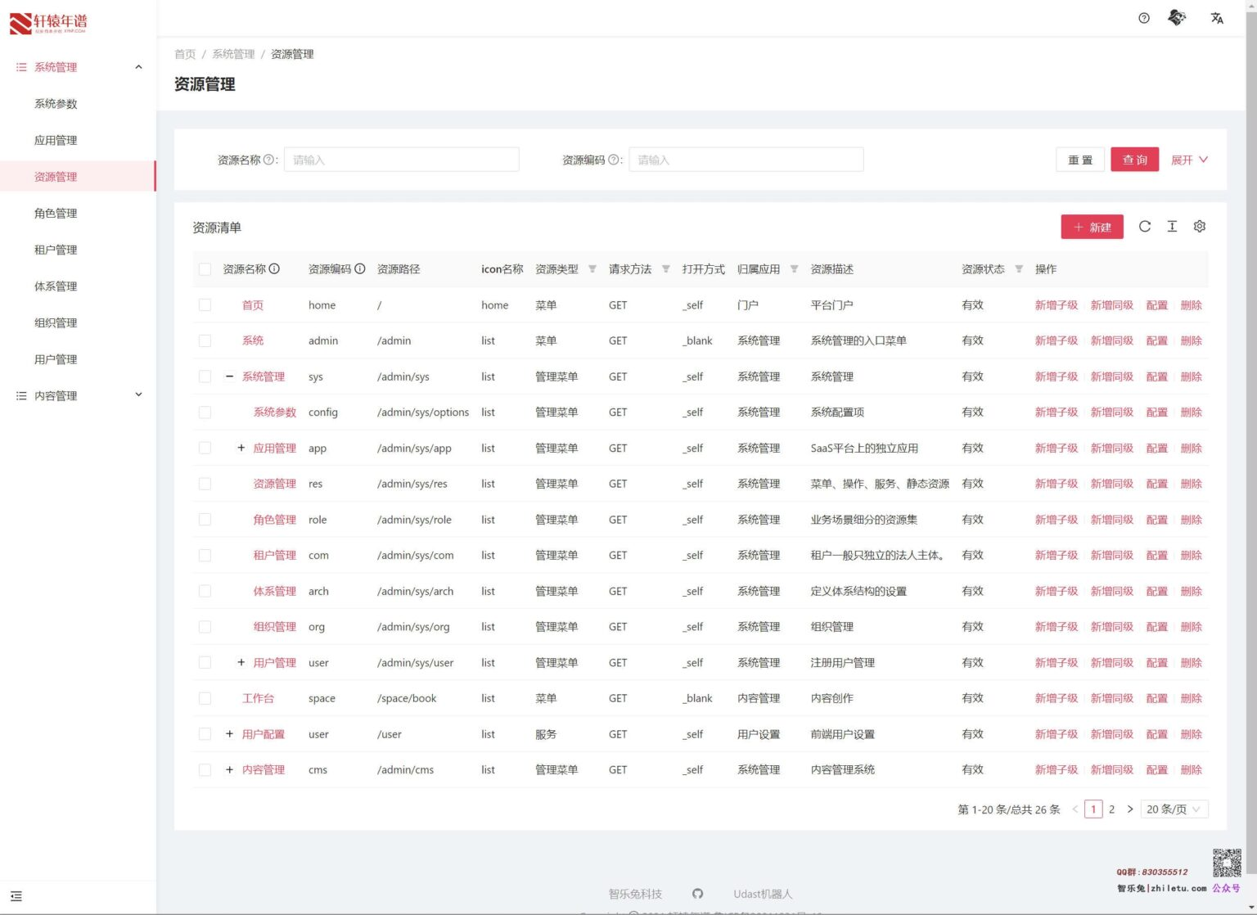Viewport: 1257px width, 915px height.
Task: Expand the 用户管理 tree row
Action: click(241, 662)
